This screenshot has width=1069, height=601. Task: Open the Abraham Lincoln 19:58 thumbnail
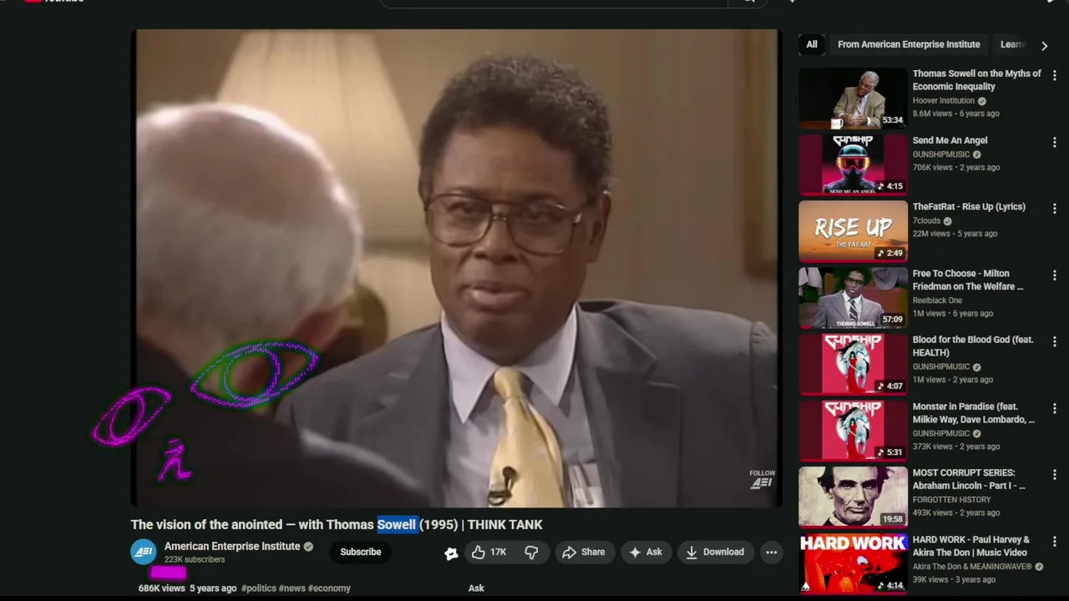point(853,497)
